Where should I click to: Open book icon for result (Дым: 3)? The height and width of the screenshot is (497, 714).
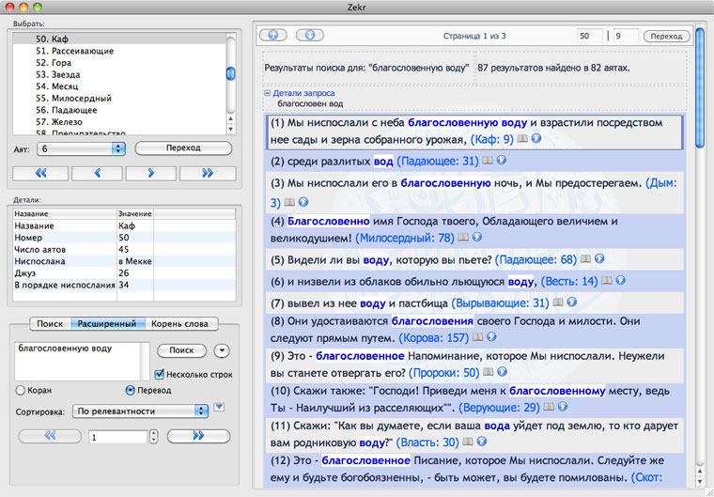289,202
